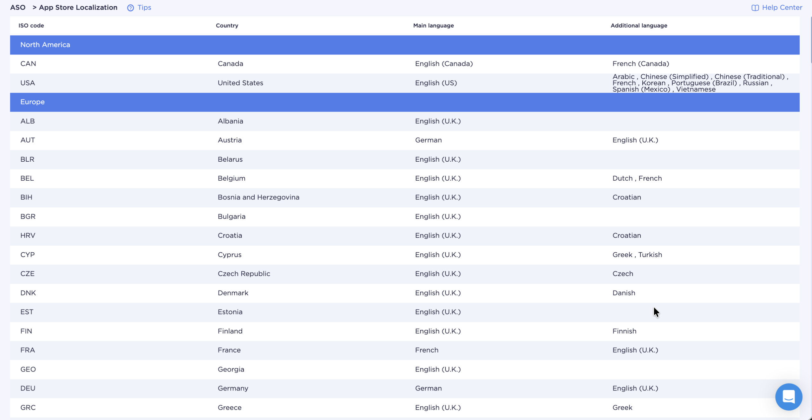812x420 pixels.
Task: Open the Help Center book icon
Action: (755, 8)
